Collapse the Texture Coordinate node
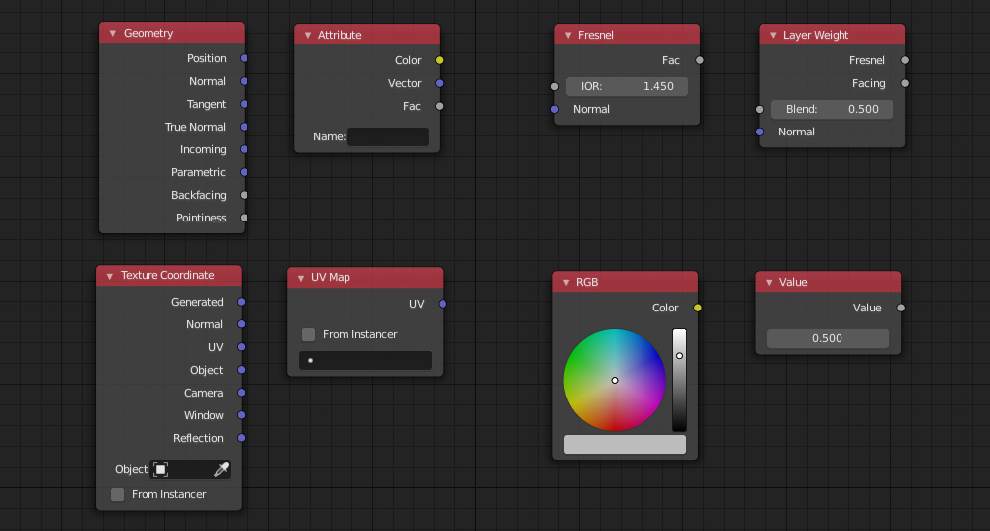Screen dimensions: 990x531 [109, 276]
